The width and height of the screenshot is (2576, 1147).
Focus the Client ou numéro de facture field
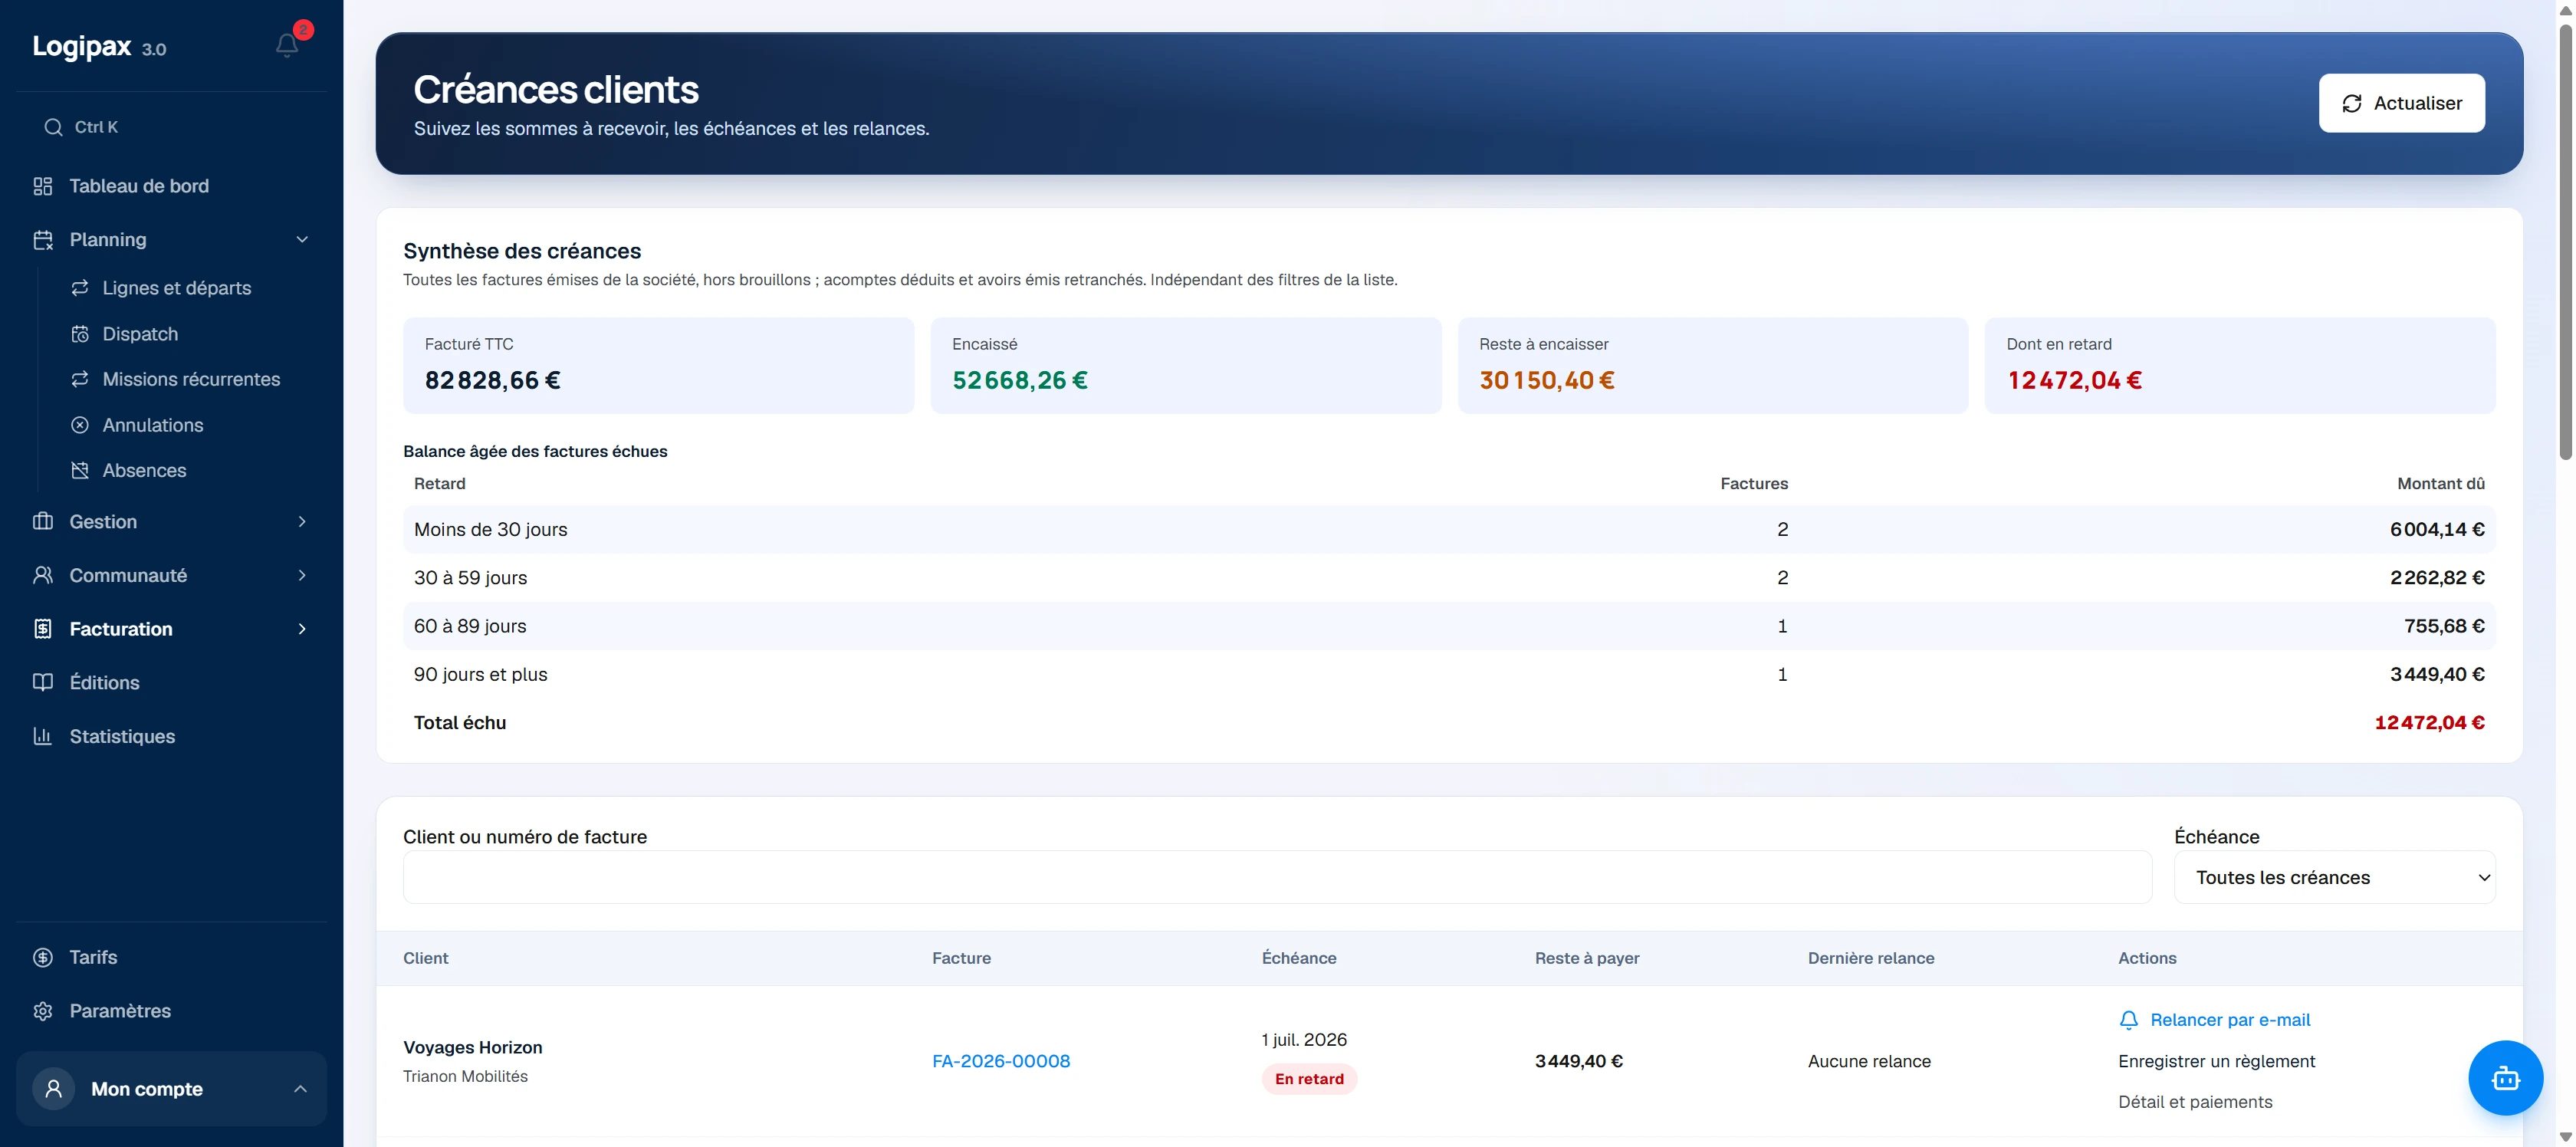1277,878
